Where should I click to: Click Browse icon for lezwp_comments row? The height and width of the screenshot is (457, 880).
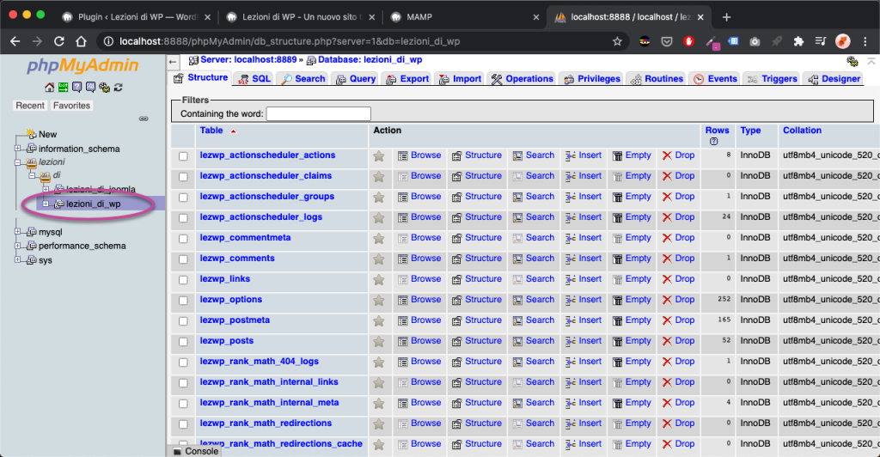[402, 259]
